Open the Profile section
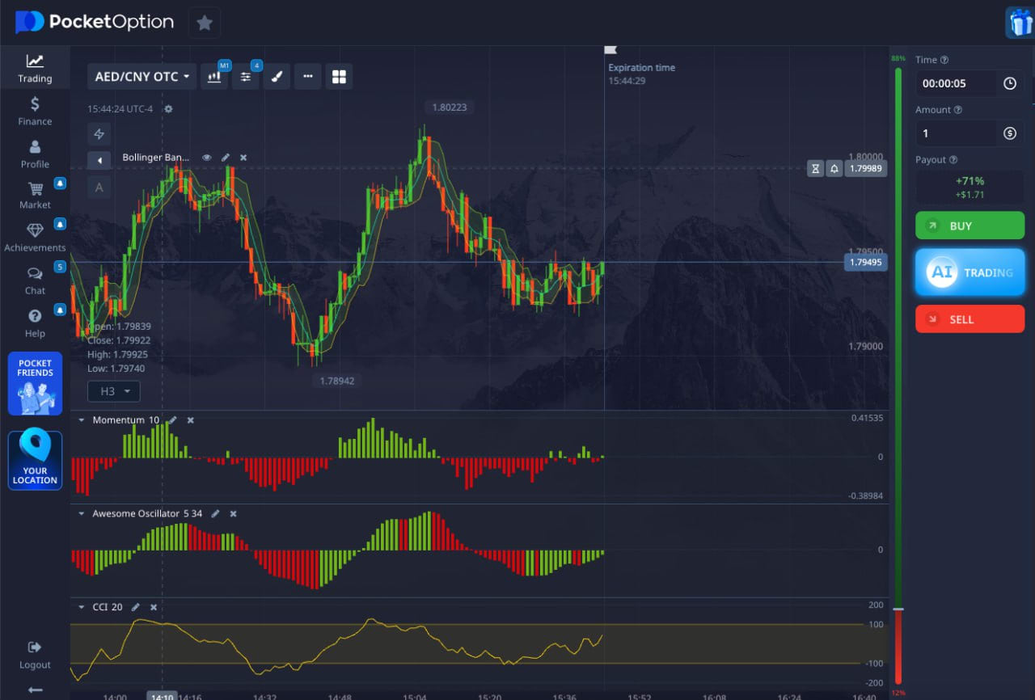This screenshot has height=700, width=1035. point(35,154)
